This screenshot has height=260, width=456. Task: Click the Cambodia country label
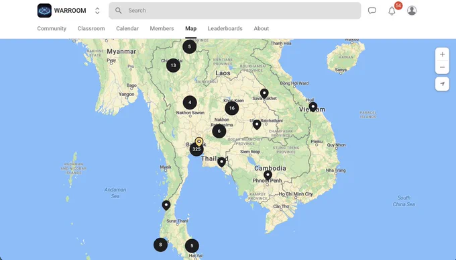click(x=270, y=168)
